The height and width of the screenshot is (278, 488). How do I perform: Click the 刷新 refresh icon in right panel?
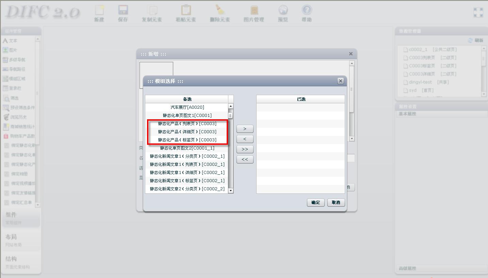click(470, 40)
